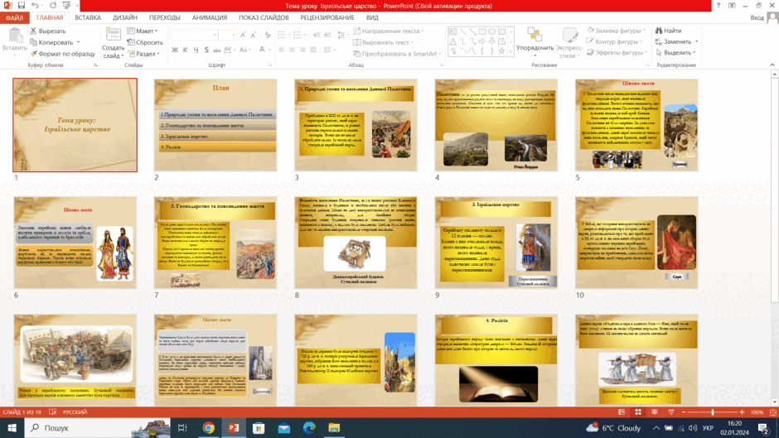This screenshot has width=779, height=438.
Task: Switch to ДИЗАЙН tab
Action: pos(124,17)
